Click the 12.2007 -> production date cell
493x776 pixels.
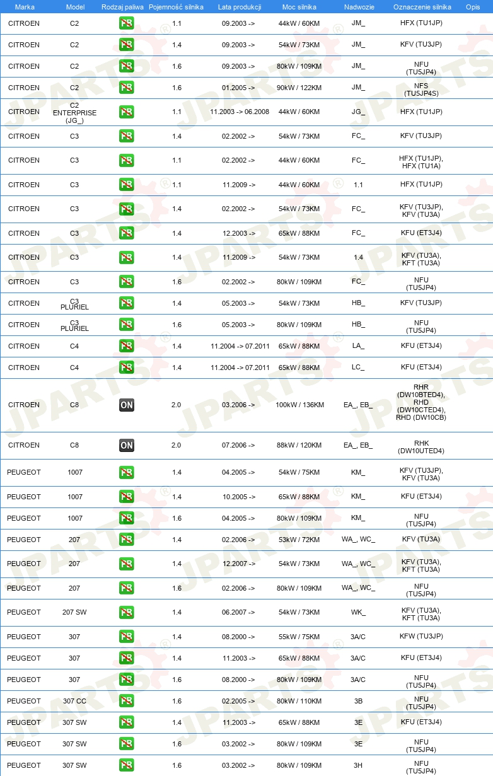238,564
